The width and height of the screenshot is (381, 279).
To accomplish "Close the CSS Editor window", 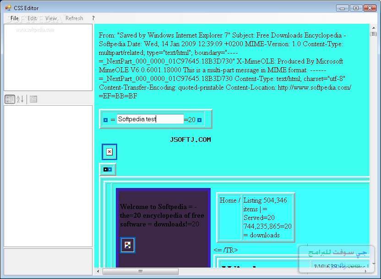I will click(x=370, y=8).
